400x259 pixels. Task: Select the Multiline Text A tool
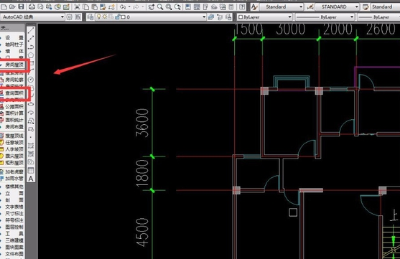point(31,179)
